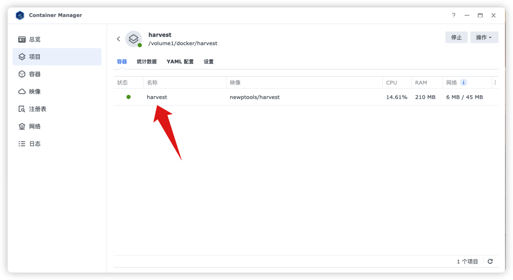The height and width of the screenshot is (280, 513).
Task: Open the 总览 overview icon in sidebar
Action: point(22,39)
